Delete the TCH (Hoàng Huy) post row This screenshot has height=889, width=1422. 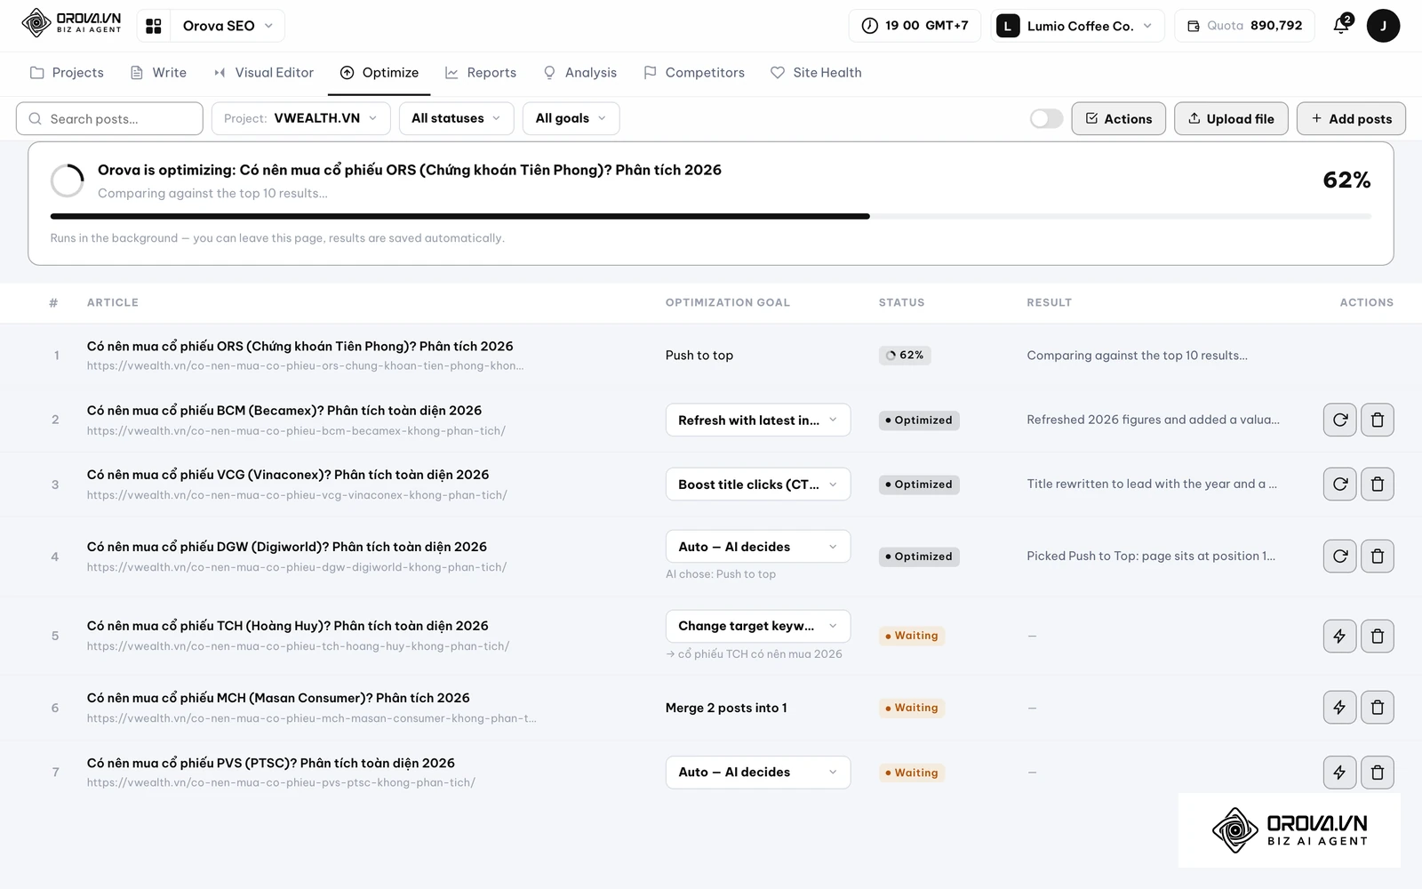[1377, 636]
